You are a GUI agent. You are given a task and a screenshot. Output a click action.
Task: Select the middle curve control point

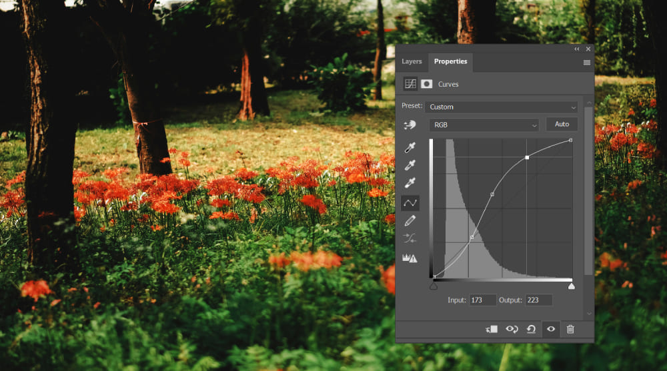pos(492,194)
